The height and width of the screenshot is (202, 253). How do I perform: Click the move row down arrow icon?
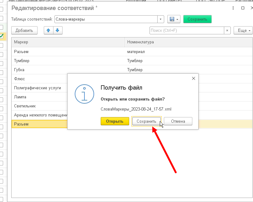click(58, 31)
